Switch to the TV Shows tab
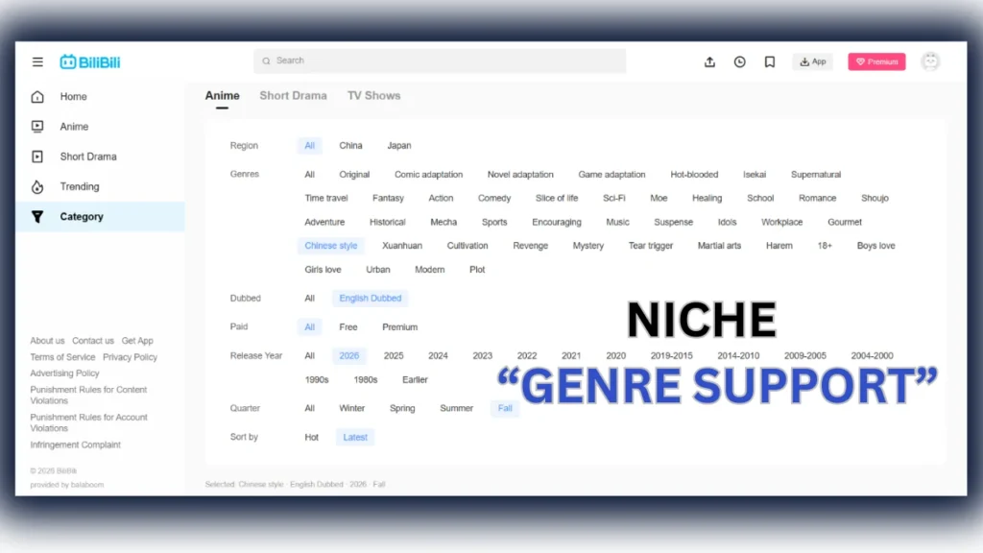 pyautogui.click(x=373, y=96)
